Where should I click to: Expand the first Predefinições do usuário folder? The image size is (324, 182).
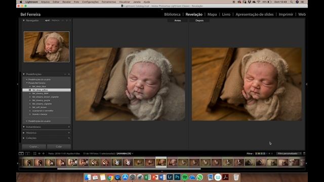(x=27, y=79)
